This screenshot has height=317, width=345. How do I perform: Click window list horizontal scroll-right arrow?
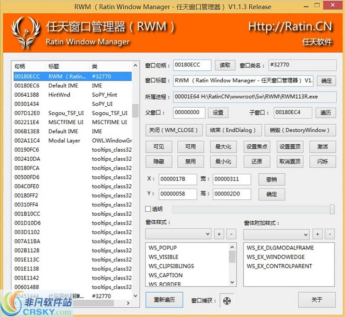[128, 303]
